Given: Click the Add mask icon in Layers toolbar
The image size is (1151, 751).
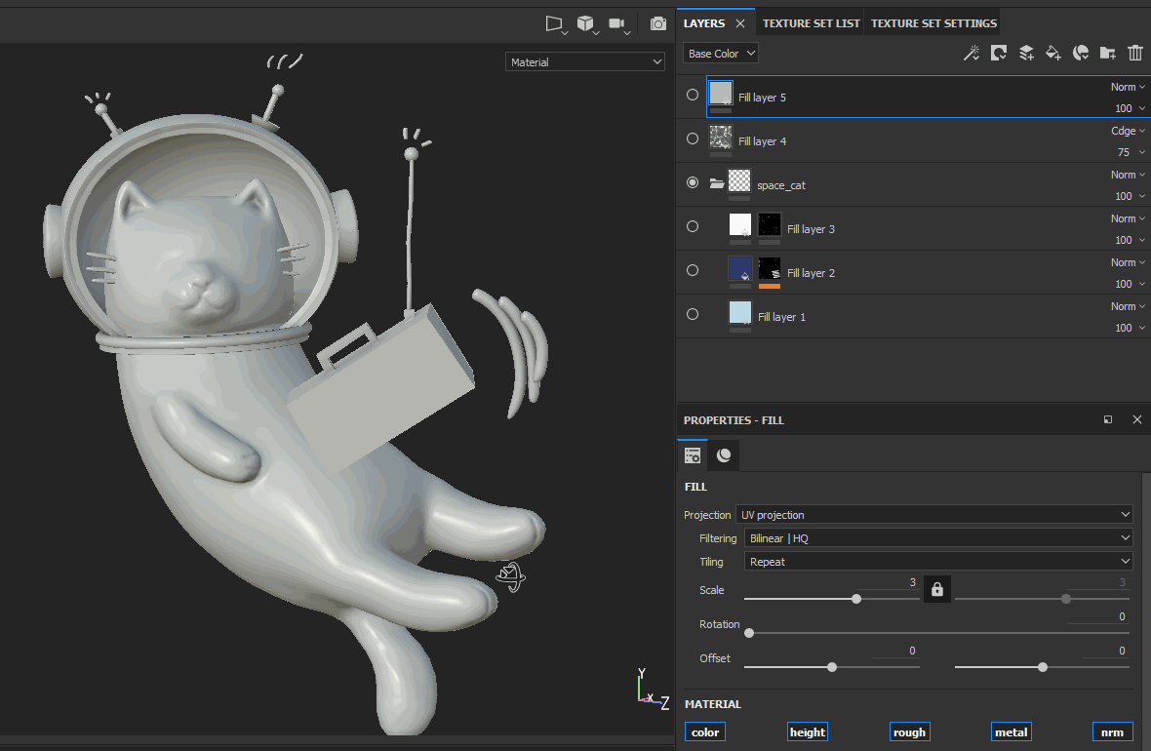Looking at the screenshot, I should coord(999,54).
